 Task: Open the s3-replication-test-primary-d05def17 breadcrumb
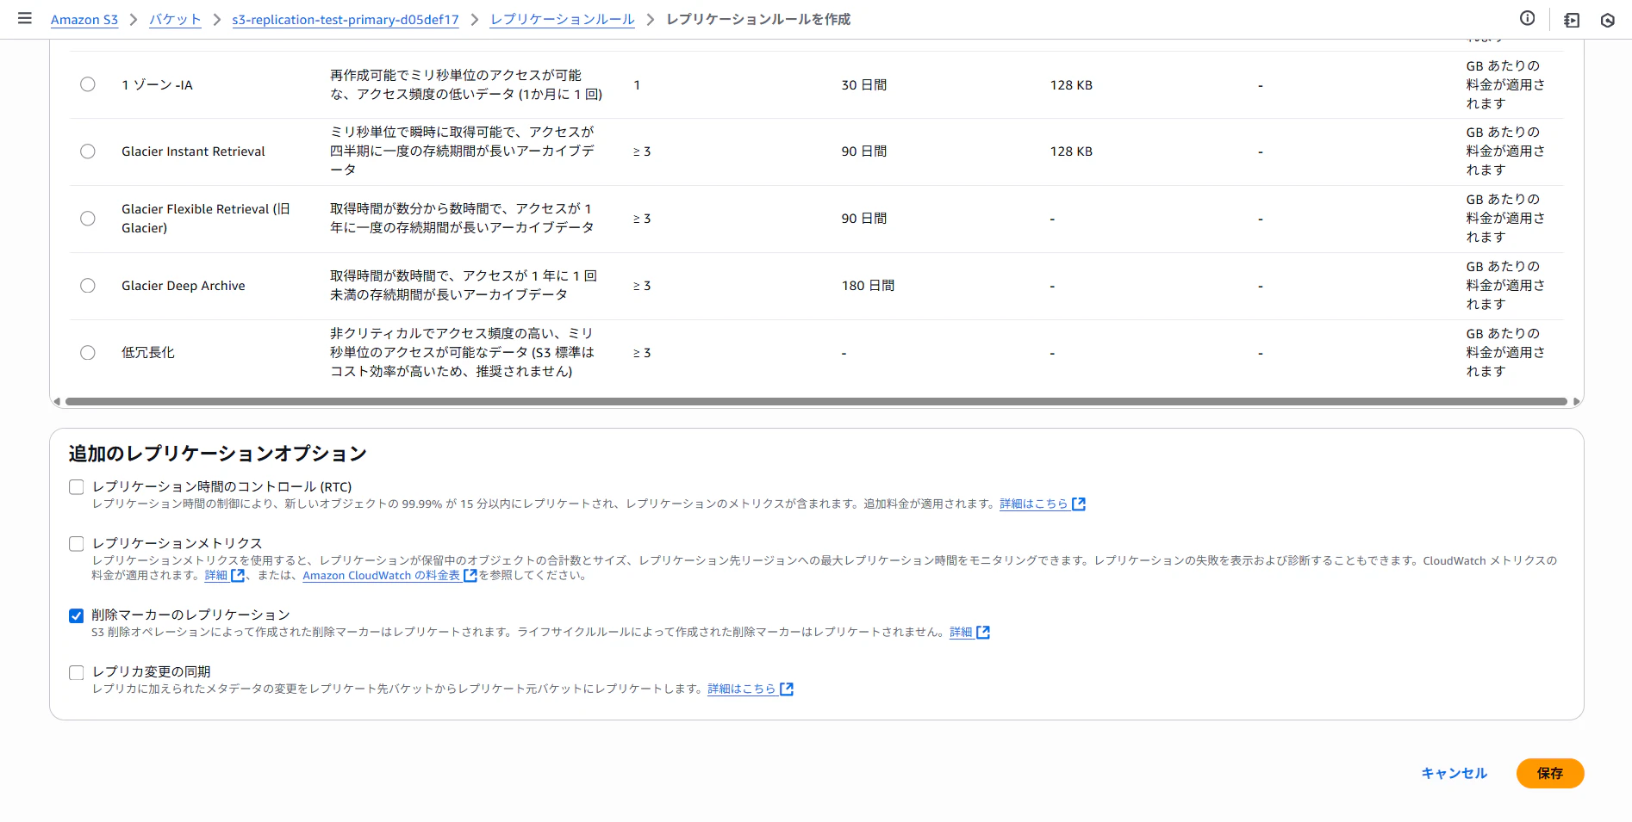tap(346, 18)
